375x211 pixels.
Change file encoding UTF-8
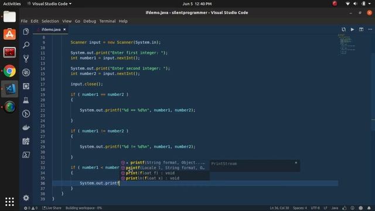[x=315, y=208]
